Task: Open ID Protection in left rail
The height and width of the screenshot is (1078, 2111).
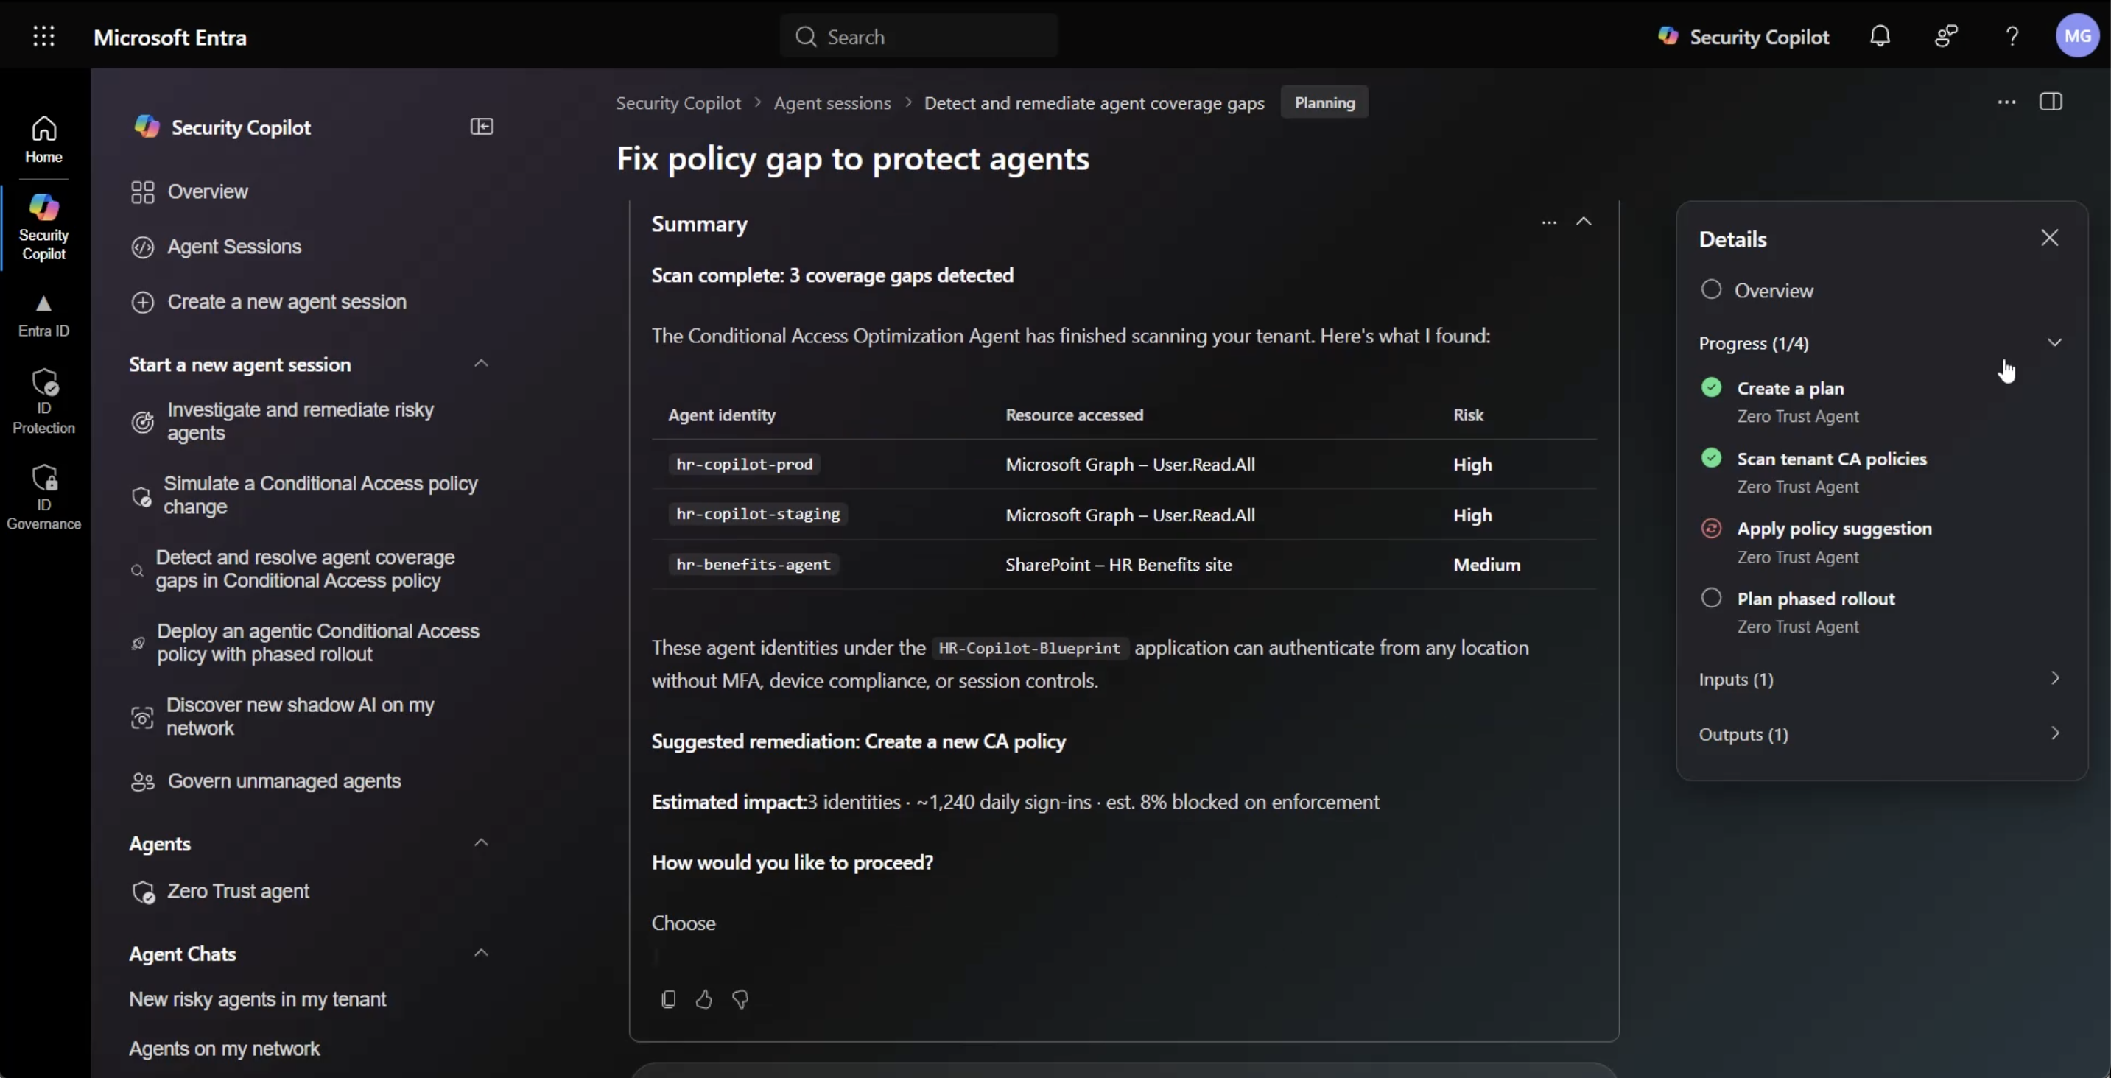Action: pyautogui.click(x=43, y=401)
